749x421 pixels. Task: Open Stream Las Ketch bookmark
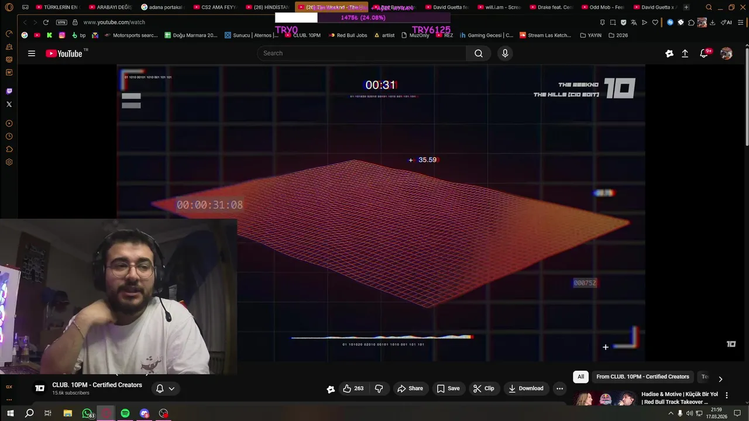(x=545, y=35)
